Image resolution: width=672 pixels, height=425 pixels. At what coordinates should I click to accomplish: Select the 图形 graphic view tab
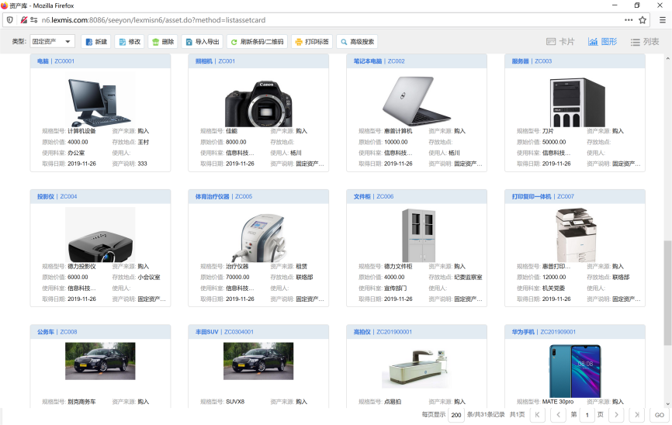(x=602, y=42)
